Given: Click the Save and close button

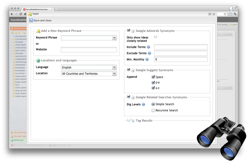Looking at the screenshot, I should 40,20.
